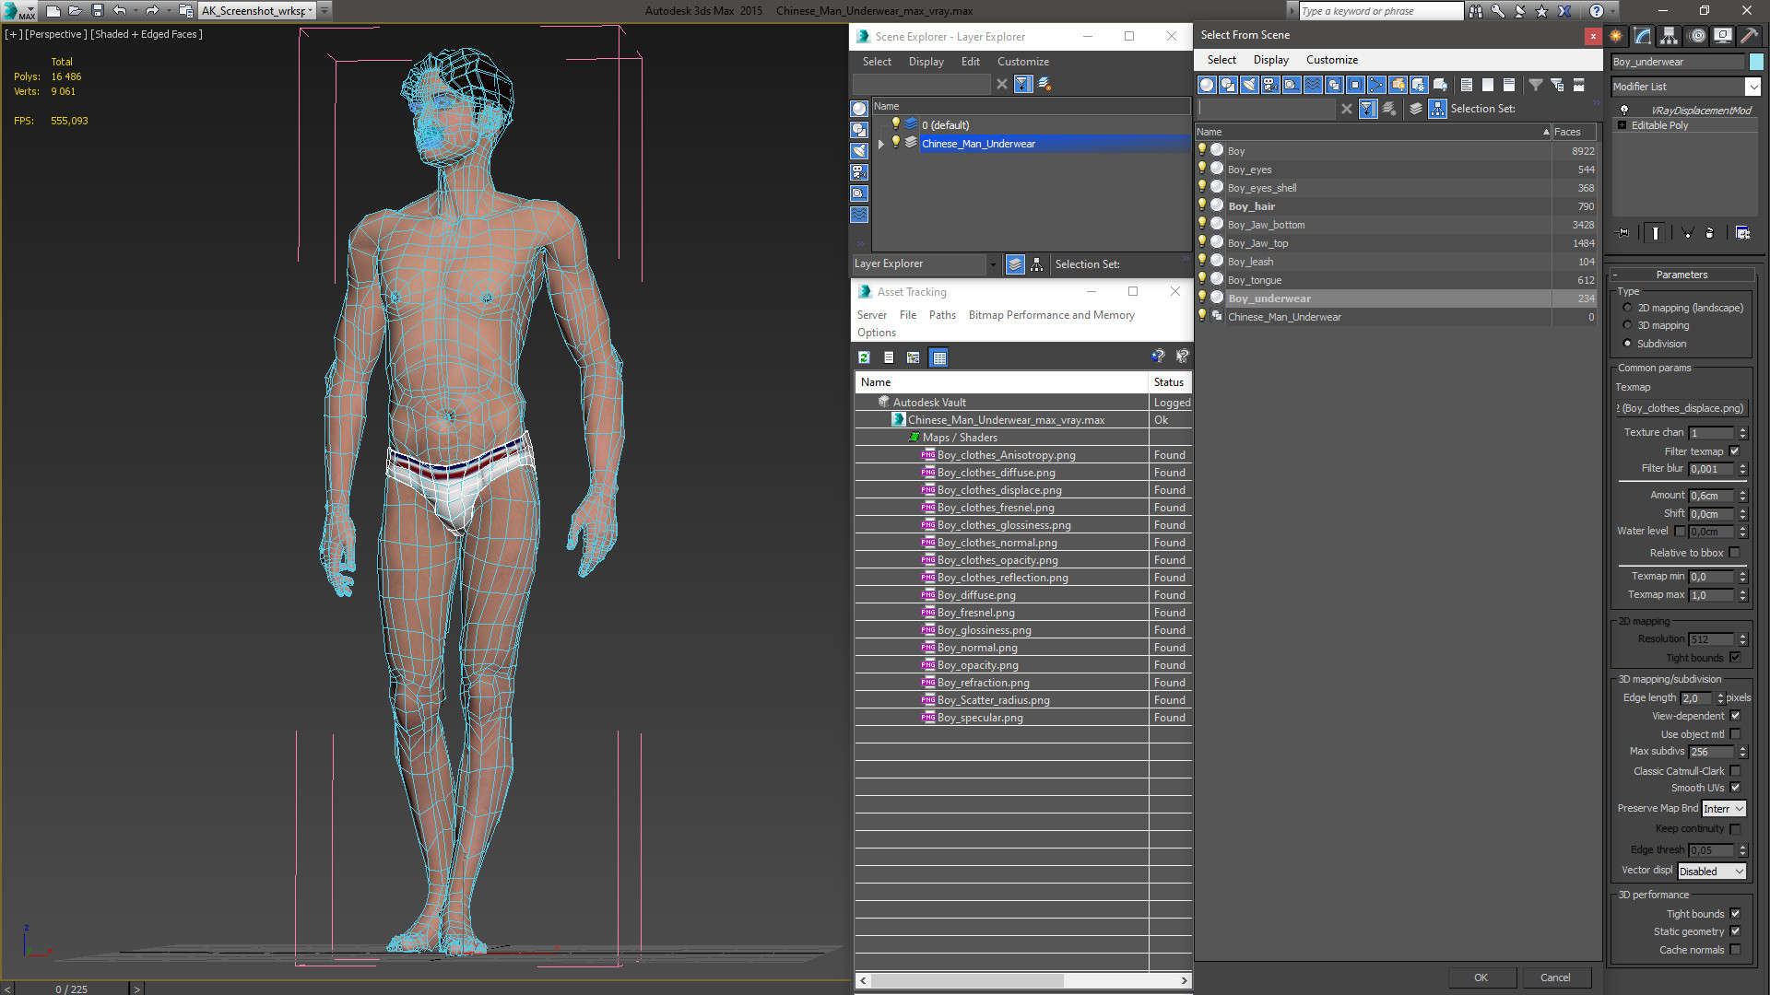Click the Boy_underwear object color swatch
Viewport: 1770px width, 995px height.
(x=1756, y=62)
